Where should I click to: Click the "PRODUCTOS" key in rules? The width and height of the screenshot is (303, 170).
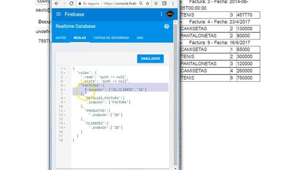pos(96,111)
